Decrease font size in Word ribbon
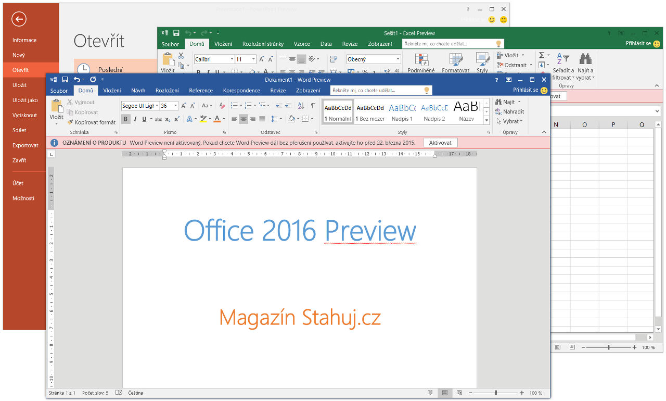666x401 pixels. pos(193,106)
